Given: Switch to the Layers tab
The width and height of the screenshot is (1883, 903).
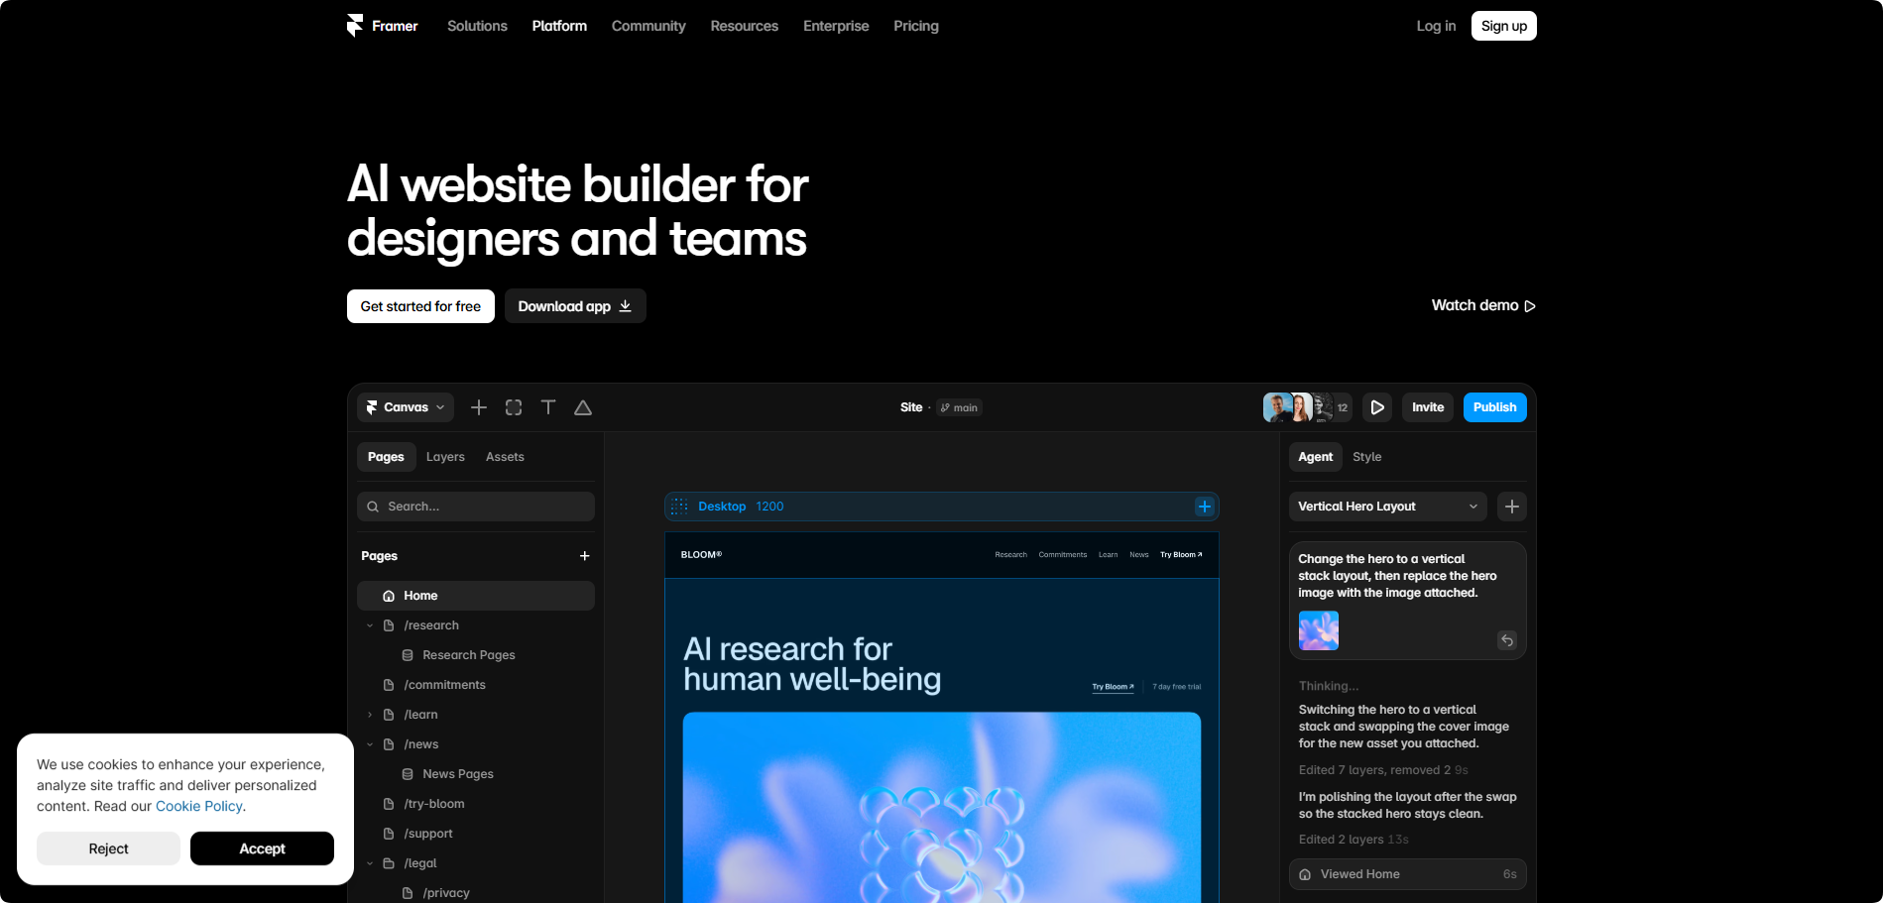Looking at the screenshot, I should coord(445,457).
